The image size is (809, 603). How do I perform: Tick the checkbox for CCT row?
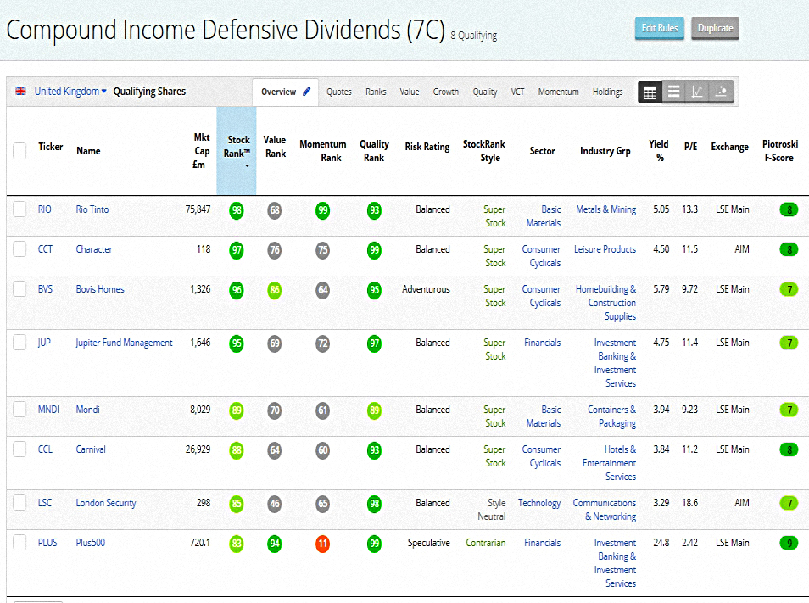tap(20, 249)
